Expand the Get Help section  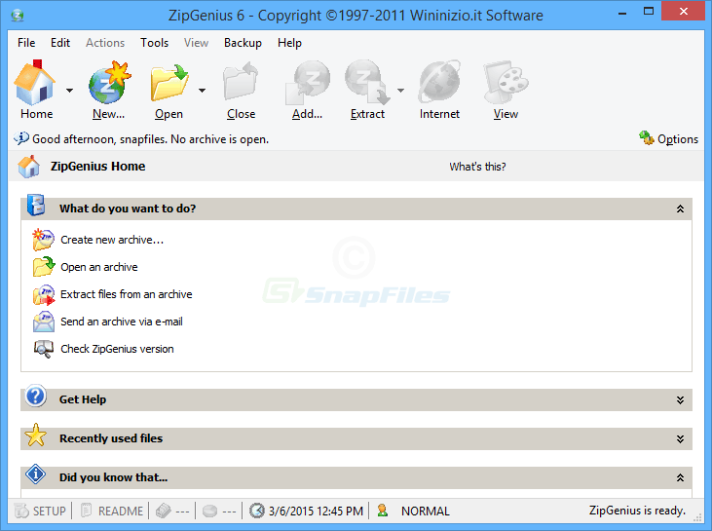pyautogui.click(x=680, y=399)
